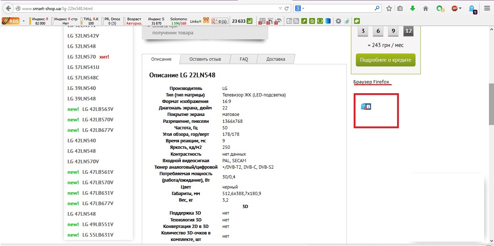Click the gray RSS feed icon
Screen dimensions: 494x246
(x=296, y=21)
